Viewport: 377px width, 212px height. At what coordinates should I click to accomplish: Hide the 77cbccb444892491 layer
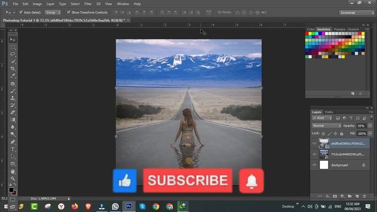click(x=314, y=154)
